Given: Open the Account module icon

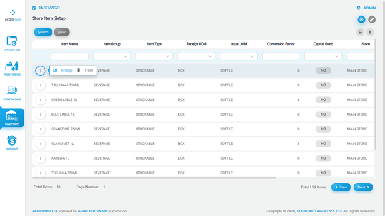Looking at the screenshot, I should pos(12,143).
